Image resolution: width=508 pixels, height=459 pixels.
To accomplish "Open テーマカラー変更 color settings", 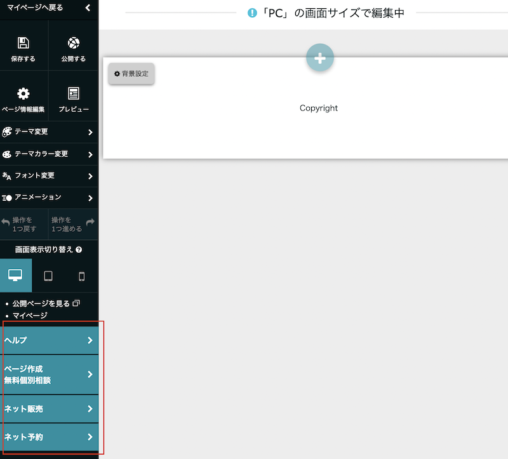I will coord(49,154).
